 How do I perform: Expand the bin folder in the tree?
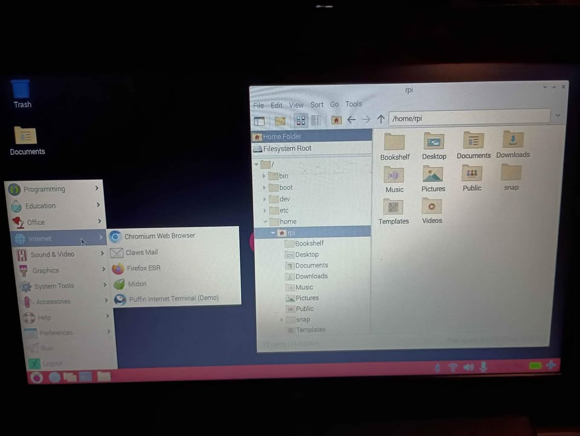pyautogui.click(x=264, y=176)
